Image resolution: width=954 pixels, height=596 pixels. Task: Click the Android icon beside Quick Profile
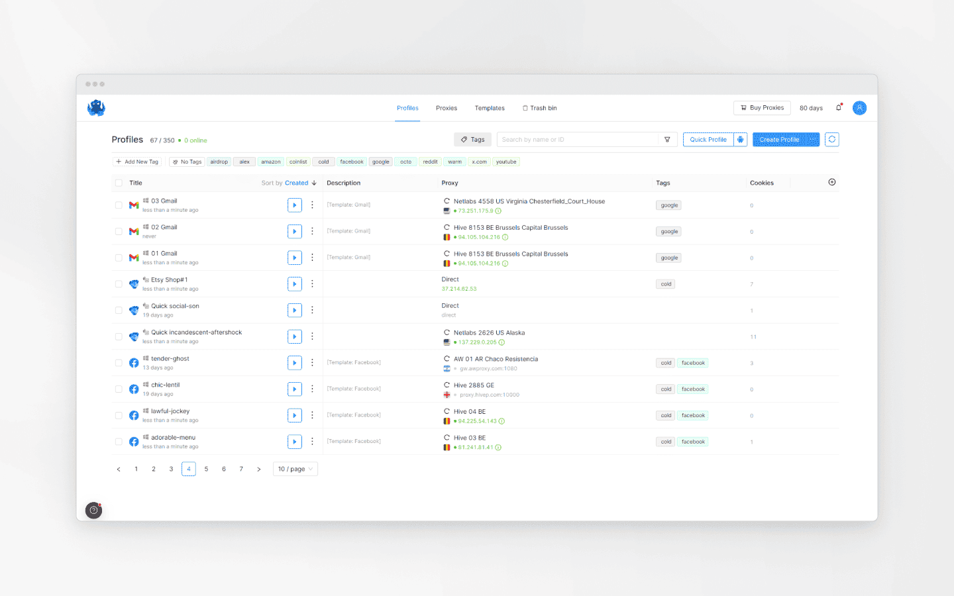[x=741, y=140]
